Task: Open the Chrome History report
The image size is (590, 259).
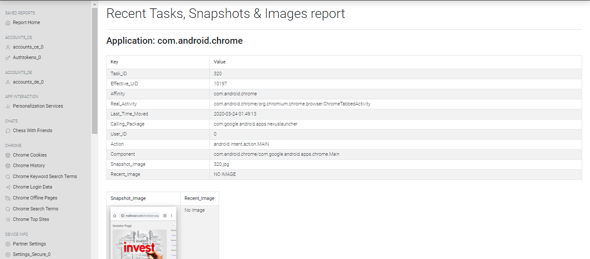Action: tap(29, 166)
